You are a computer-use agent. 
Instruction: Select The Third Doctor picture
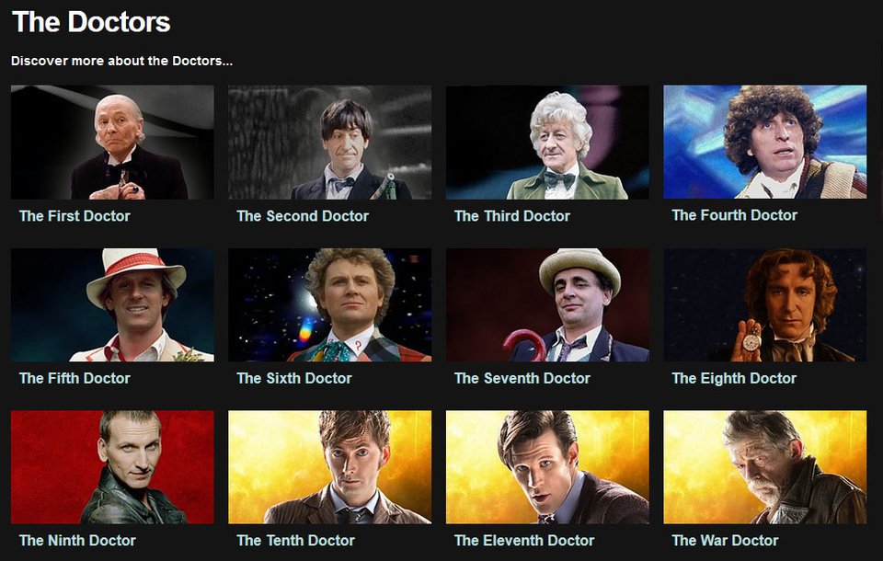click(547, 142)
